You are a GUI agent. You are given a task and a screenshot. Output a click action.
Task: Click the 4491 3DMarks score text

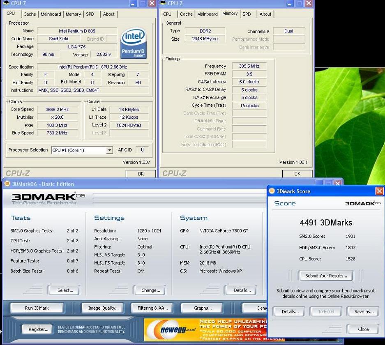326,223
